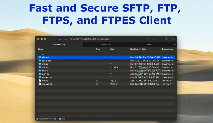Sort by the Type column header
Viewport: 213px width, 123px height.
[98, 49]
